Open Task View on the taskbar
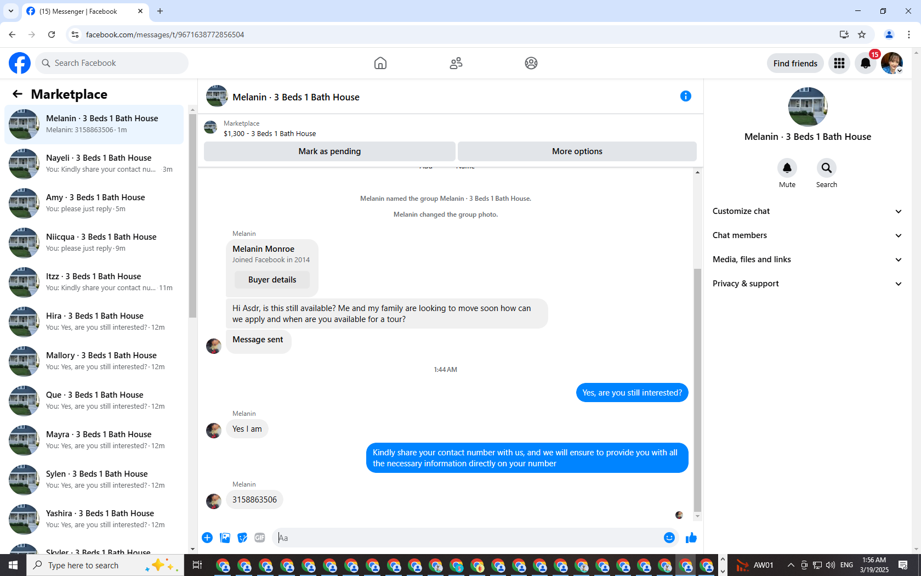Screen dimensions: 921x576 pos(197,565)
